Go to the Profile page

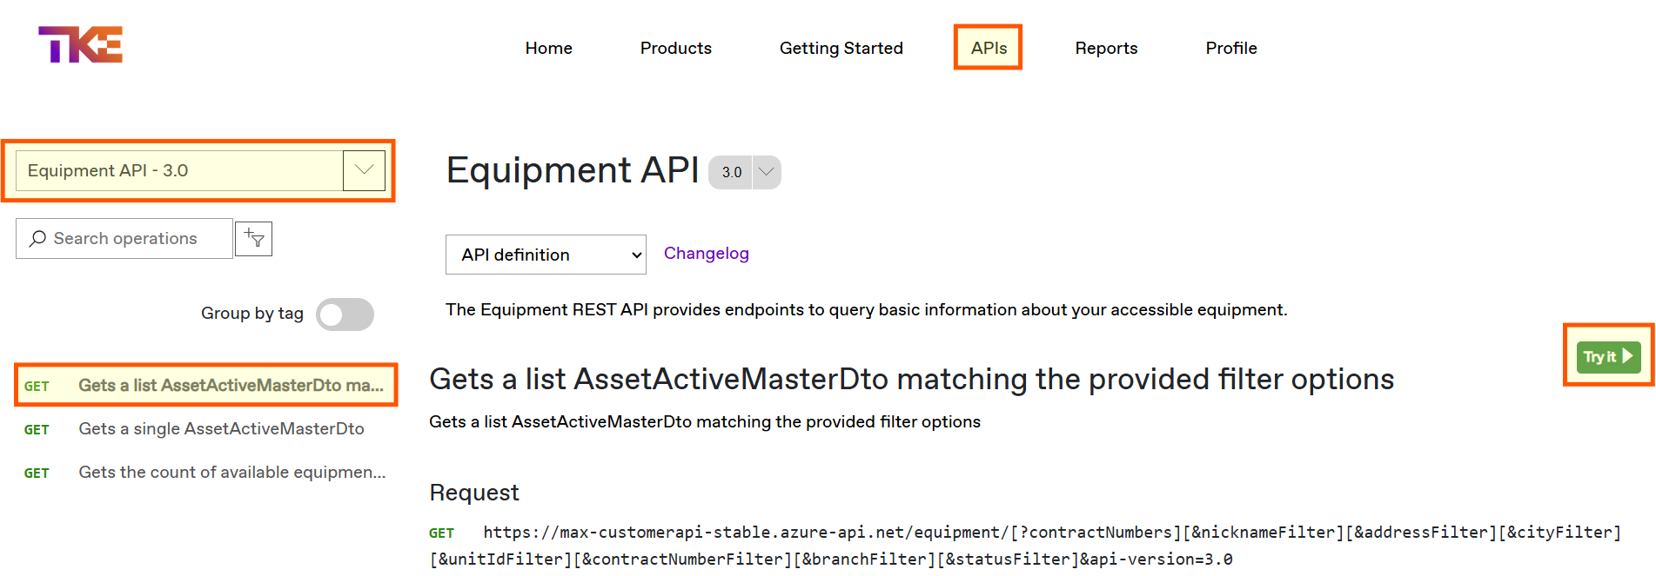[x=1230, y=49]
